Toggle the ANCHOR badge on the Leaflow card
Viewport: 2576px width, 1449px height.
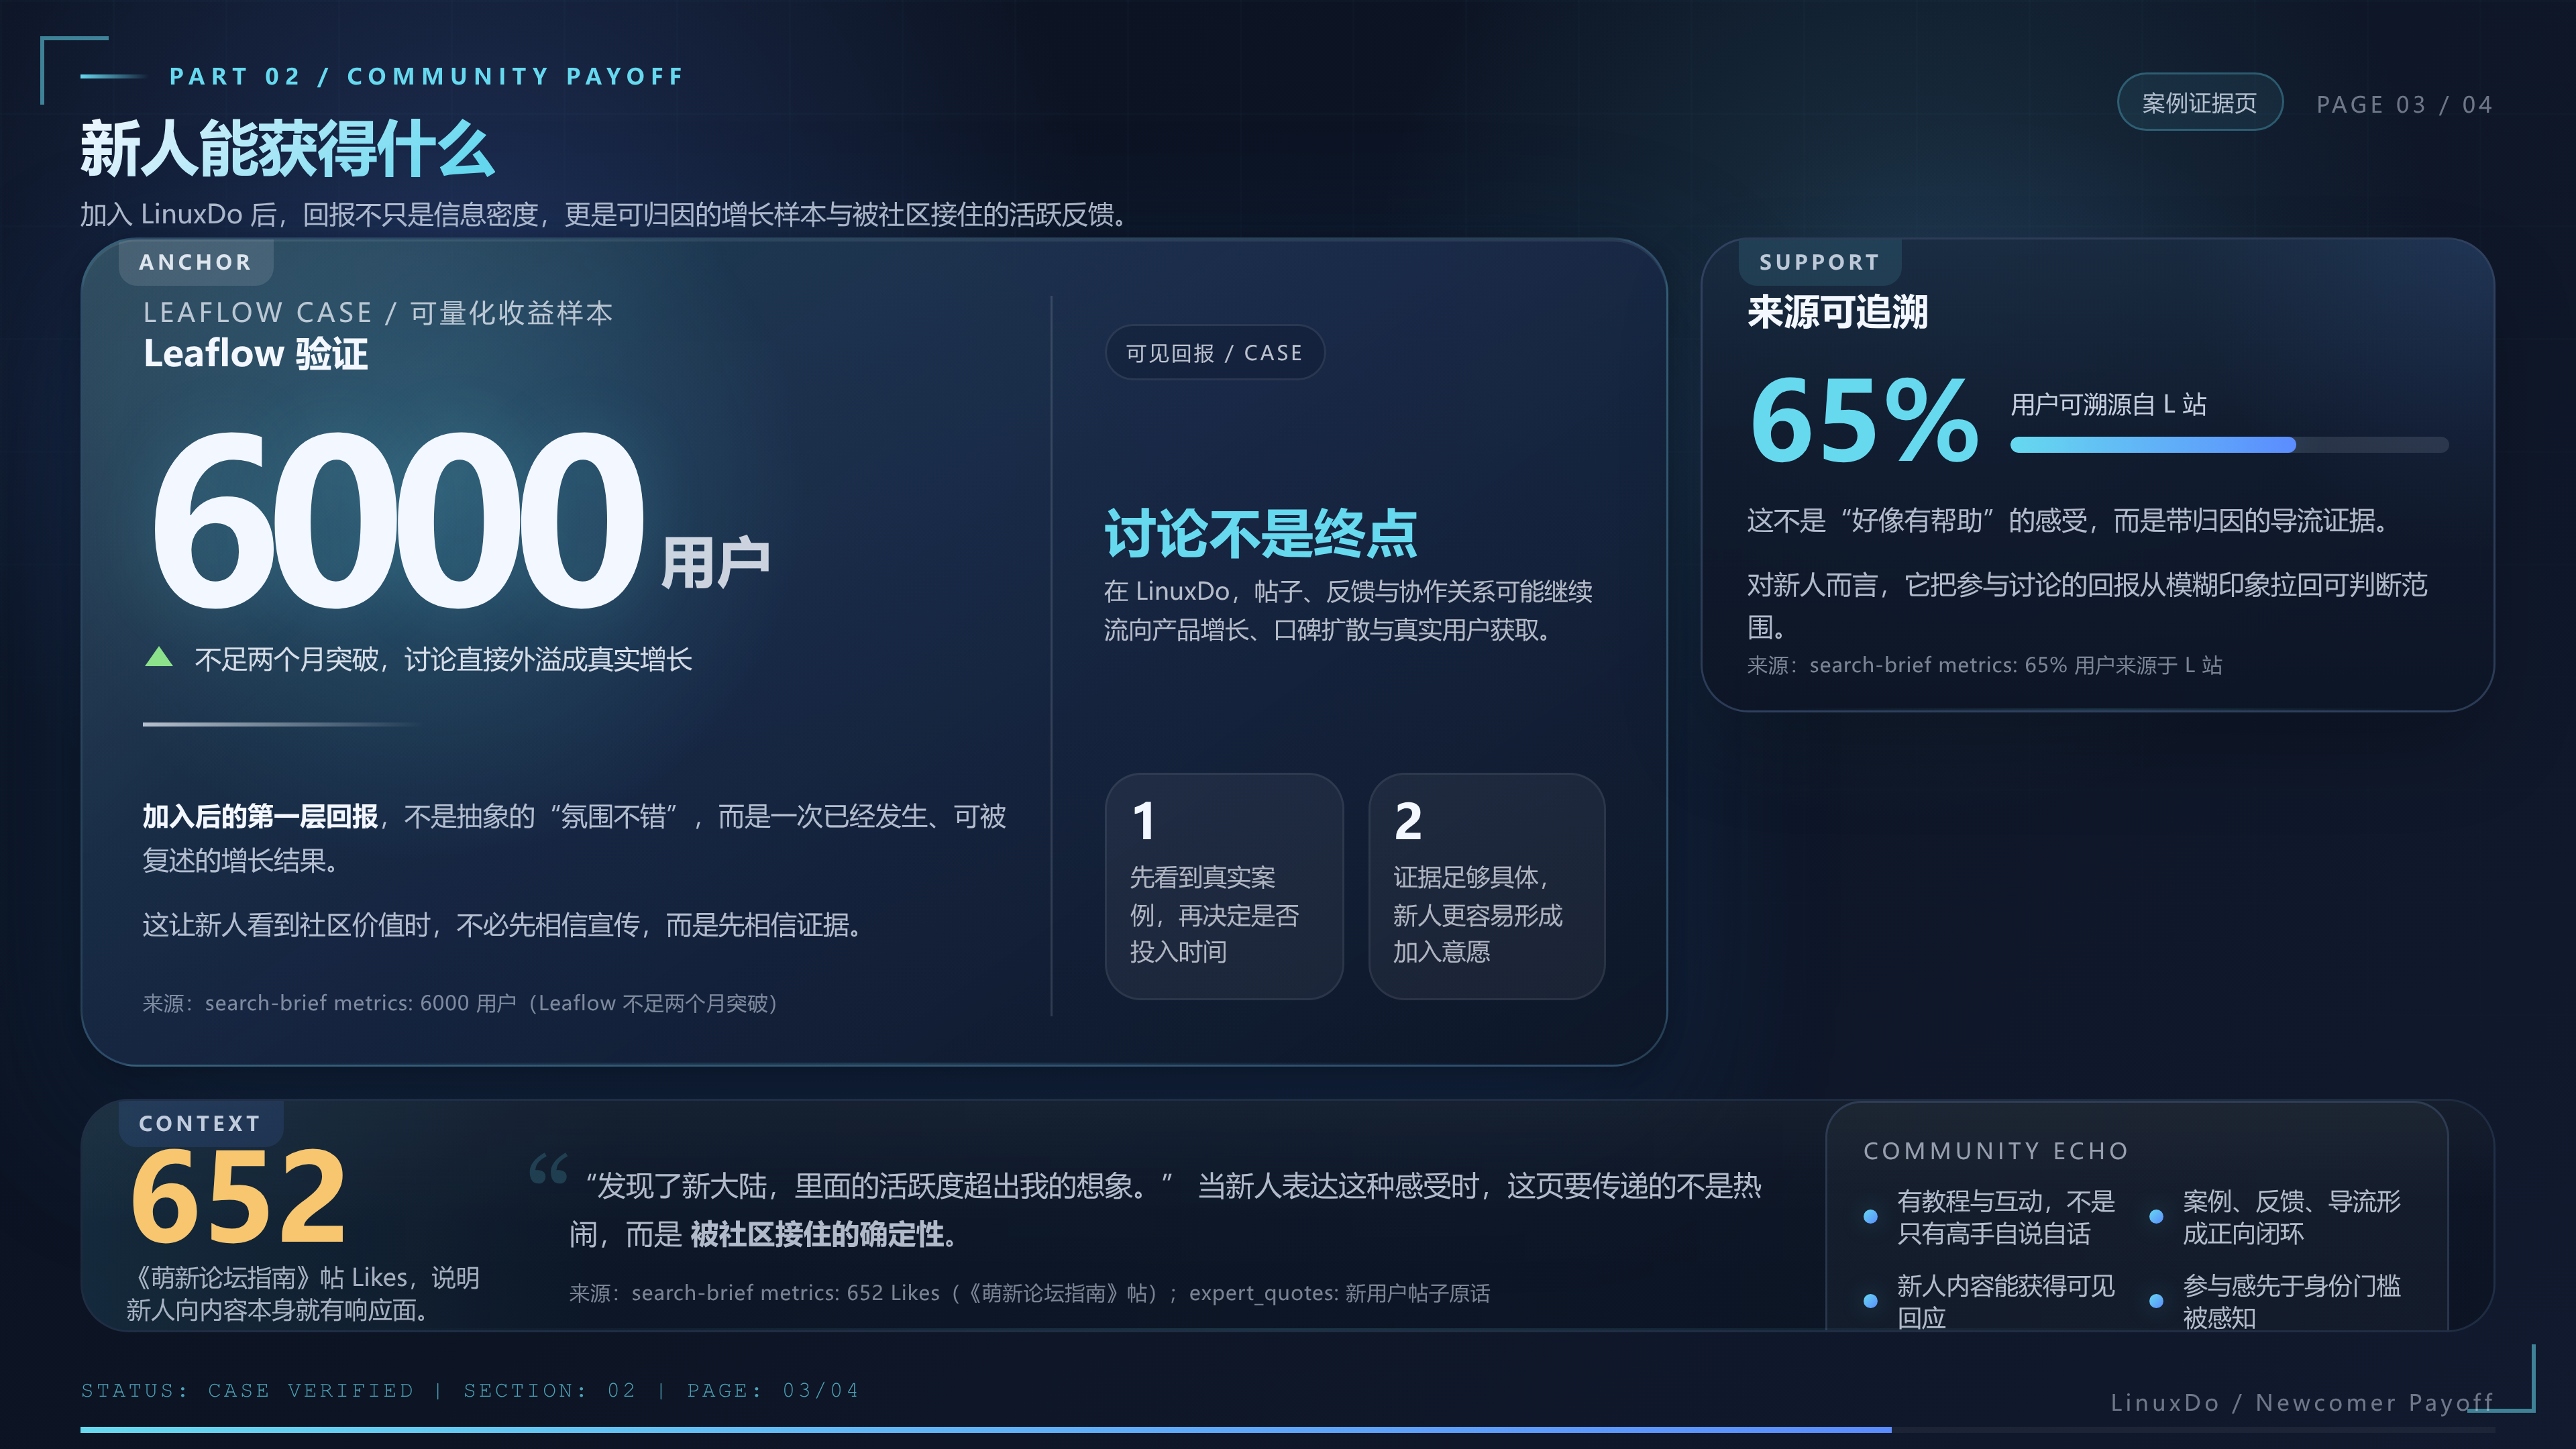point(195,262)
